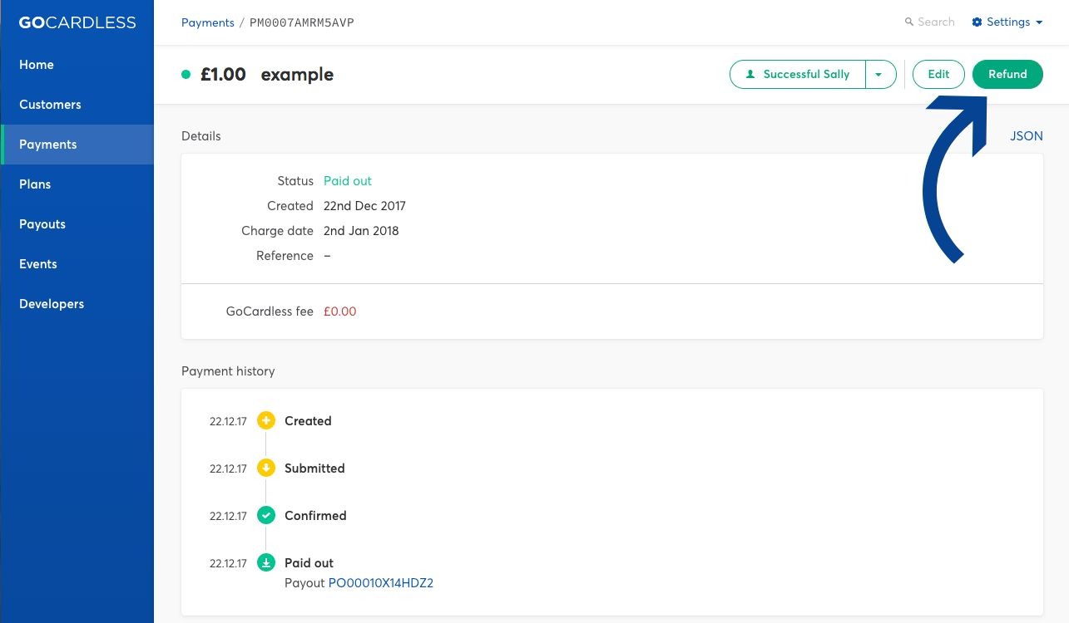Image resolution: width=1069 pixels, height=623 pixels.
Task: Open the Developers section
Action: [77, 304]
